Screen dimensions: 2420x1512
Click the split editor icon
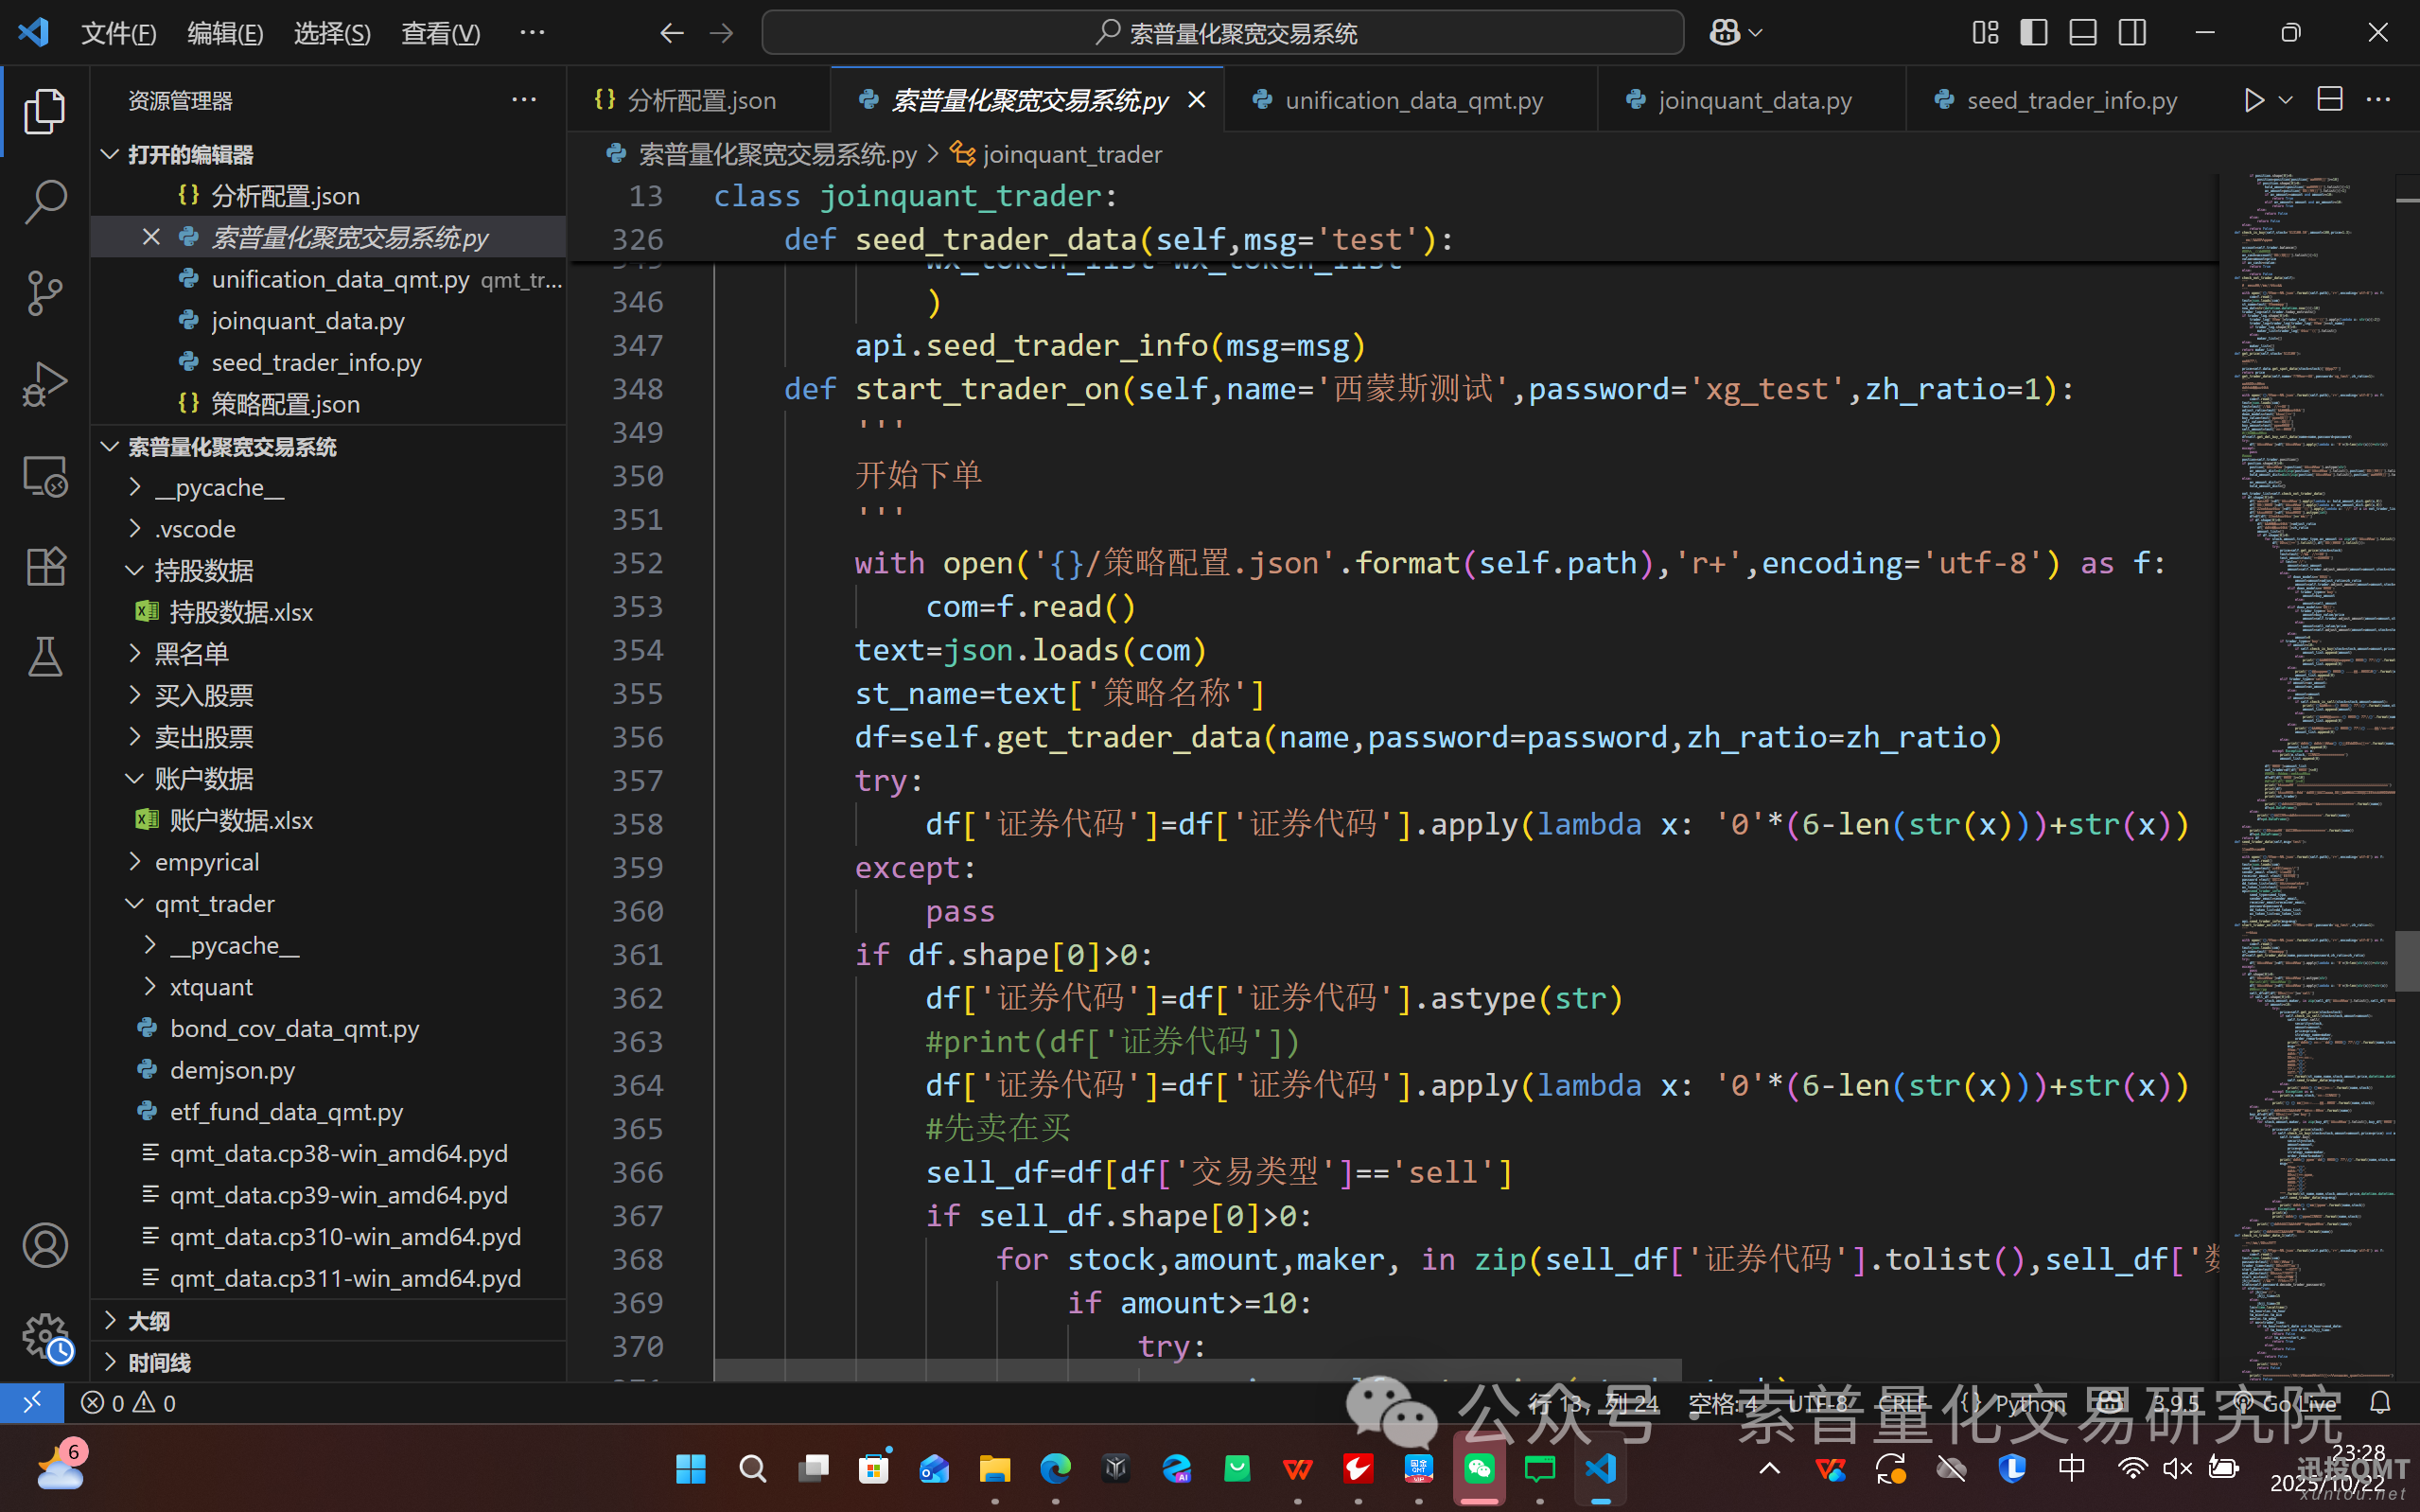2329,100
